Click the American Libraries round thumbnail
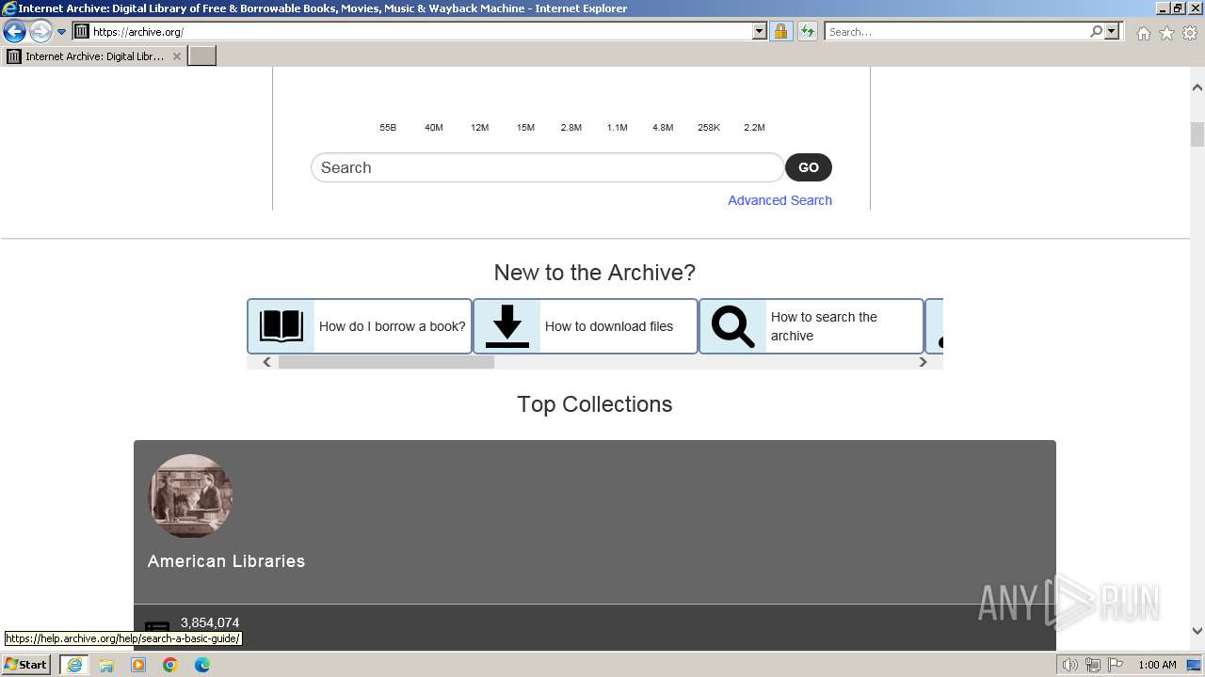Image resolution: width=1205 pixels, height=677 pixels. pyautogui.click(x=190, y=496)
